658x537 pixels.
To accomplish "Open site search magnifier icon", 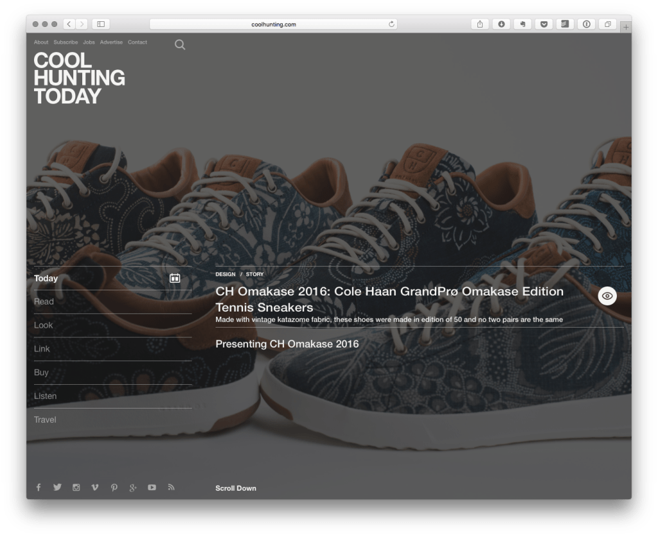I will (180, 44).
